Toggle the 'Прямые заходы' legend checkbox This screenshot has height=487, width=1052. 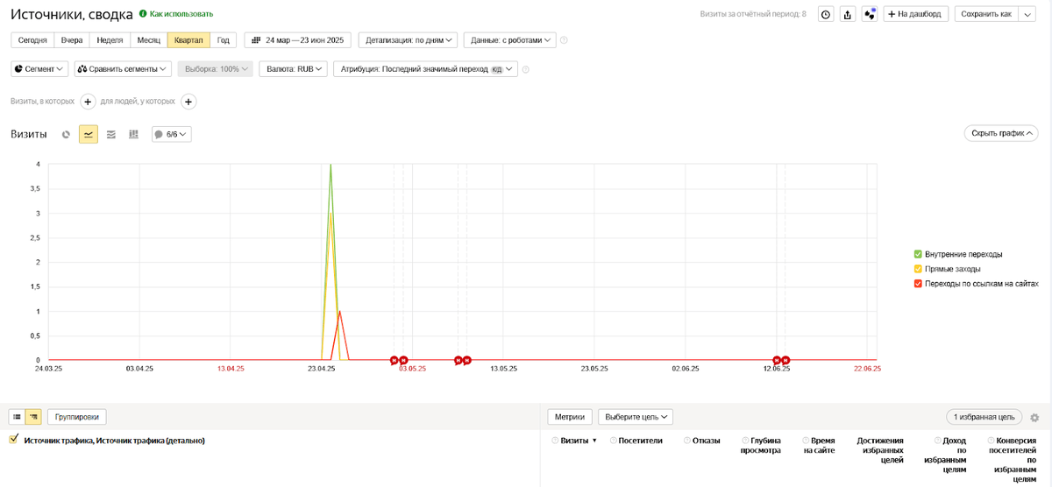click(x=918, y=269)
